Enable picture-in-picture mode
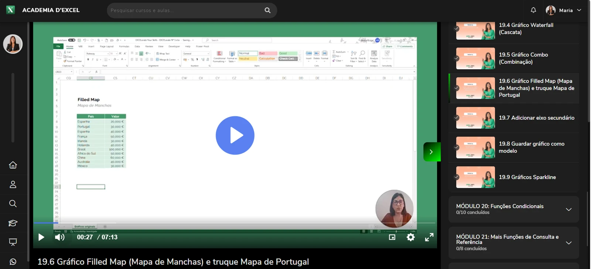This screenshot has height=269, width=591. tap(392, 237)
